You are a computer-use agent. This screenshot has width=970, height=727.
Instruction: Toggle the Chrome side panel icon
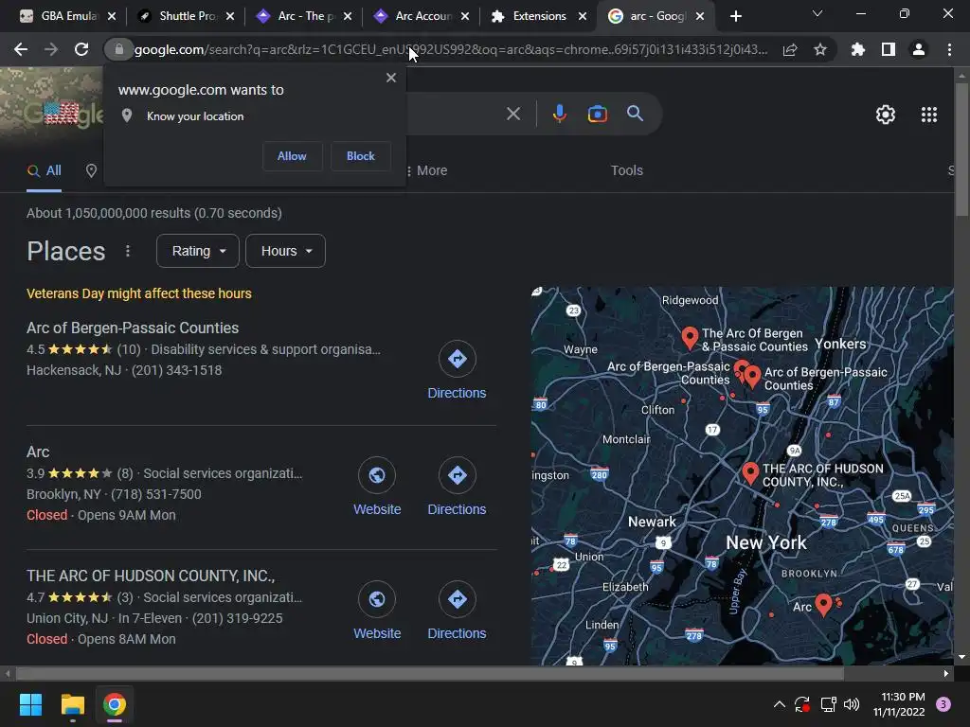[889, 49]
